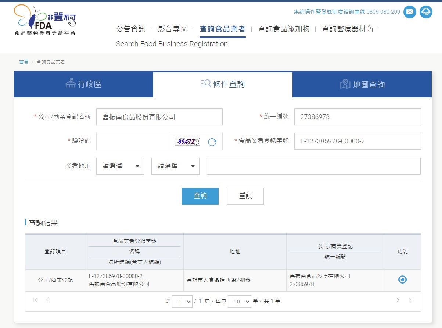
Task: Open the customer service headset icon
Action: (x=426, y=12)
